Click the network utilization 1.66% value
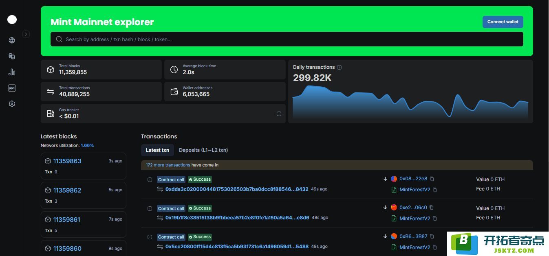The width and height of the screenshot is (549, 256). (x=87, y=145)
